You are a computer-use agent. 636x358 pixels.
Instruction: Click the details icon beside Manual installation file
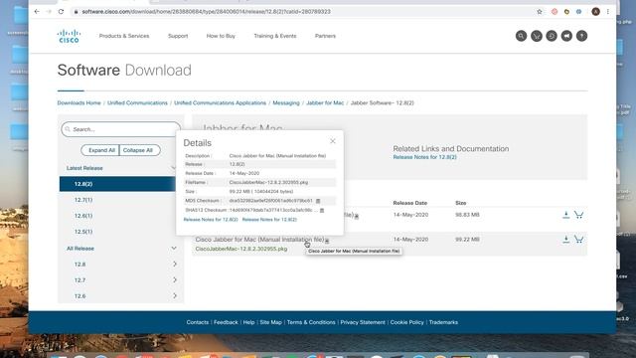pyautogui.click(x=327, y=241)
